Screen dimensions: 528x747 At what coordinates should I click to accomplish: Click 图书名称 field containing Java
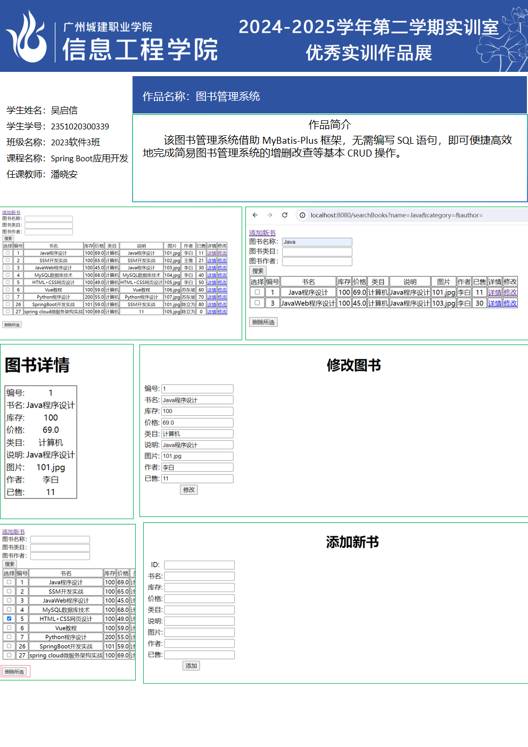click(317, 242)
